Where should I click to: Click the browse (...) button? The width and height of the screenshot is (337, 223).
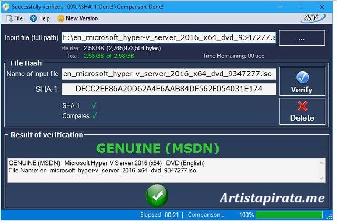tap(302, 38)
